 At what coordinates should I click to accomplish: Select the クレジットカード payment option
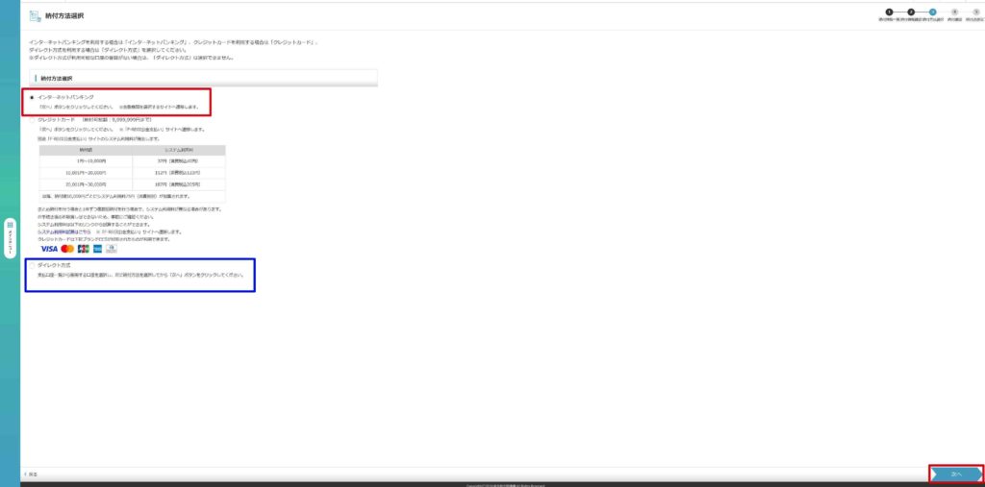point(33,119)
